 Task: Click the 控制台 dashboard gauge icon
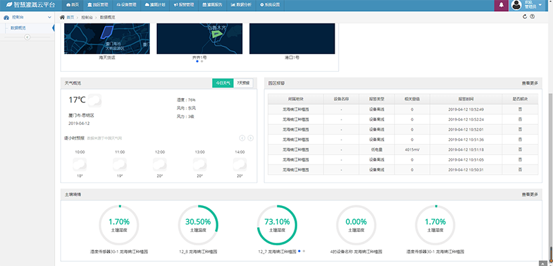6,17
